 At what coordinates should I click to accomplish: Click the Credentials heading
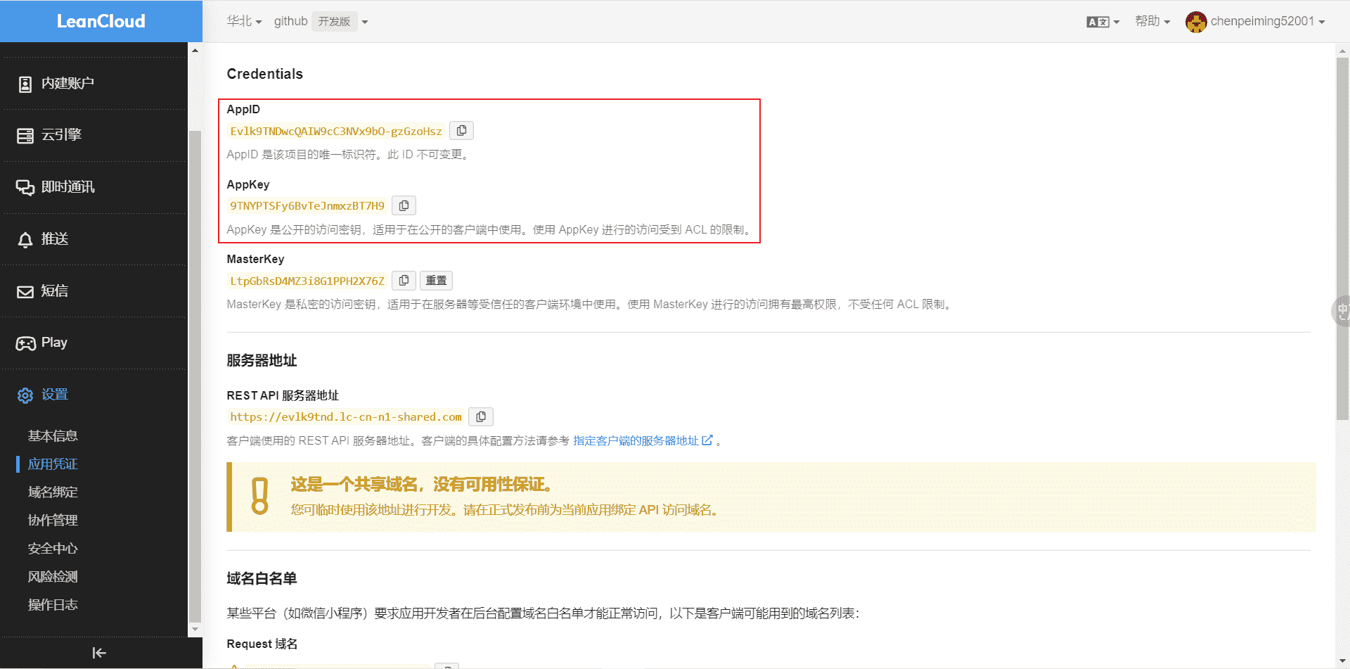click(x=264, y=74)
